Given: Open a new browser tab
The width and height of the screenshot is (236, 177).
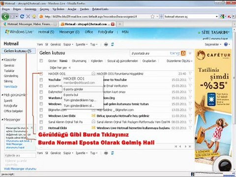Looking at the screenshot, I should [x=120, y=24].
